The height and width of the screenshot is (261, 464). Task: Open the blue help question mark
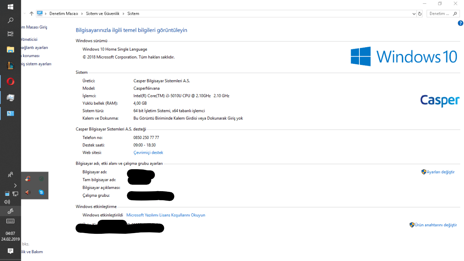point(460,23)
